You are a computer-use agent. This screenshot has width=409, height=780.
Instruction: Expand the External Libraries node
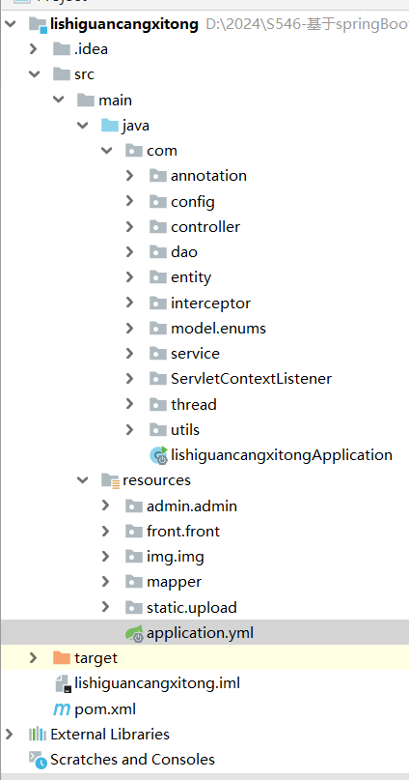coord(9,735)
